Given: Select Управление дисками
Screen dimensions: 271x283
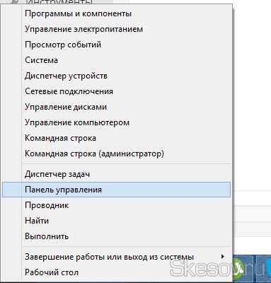Looking at the screenshot, I should [116, 107].
